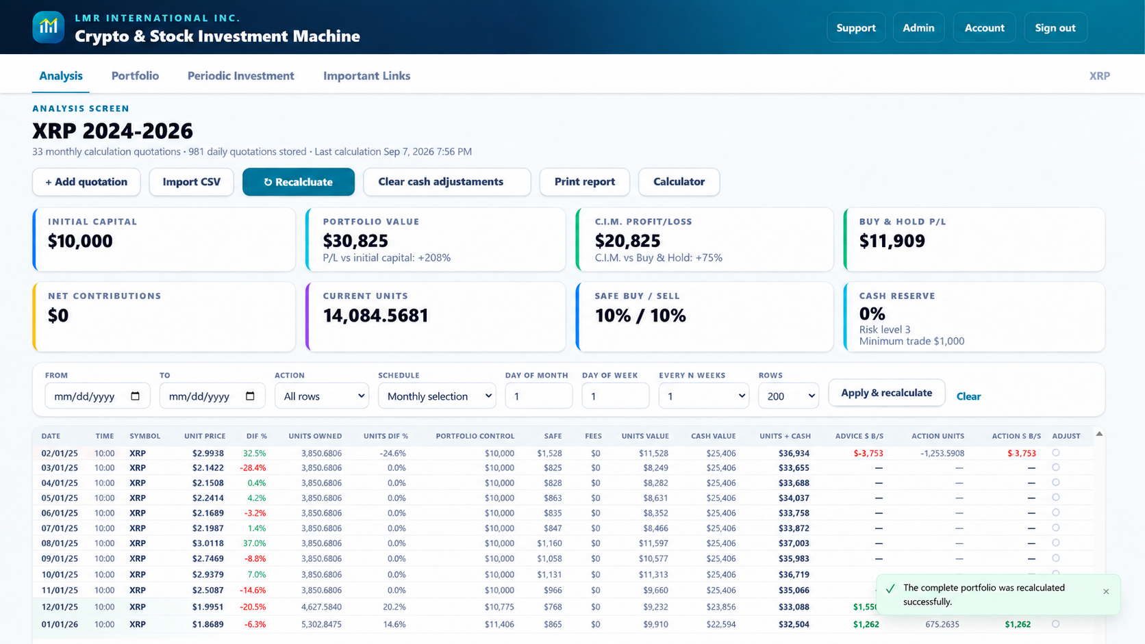
Task: Open the Important Links tab
Action: (x=367, y=76)
